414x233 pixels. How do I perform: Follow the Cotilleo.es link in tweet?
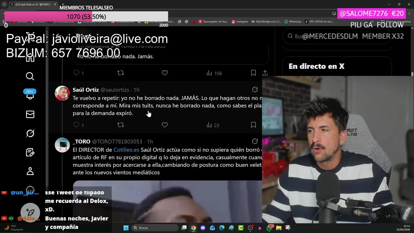point(126,150)
